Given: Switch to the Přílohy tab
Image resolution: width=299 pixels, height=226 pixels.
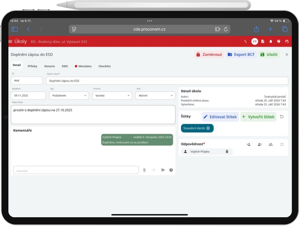Looking at the screenshot, I should [32, 66].
